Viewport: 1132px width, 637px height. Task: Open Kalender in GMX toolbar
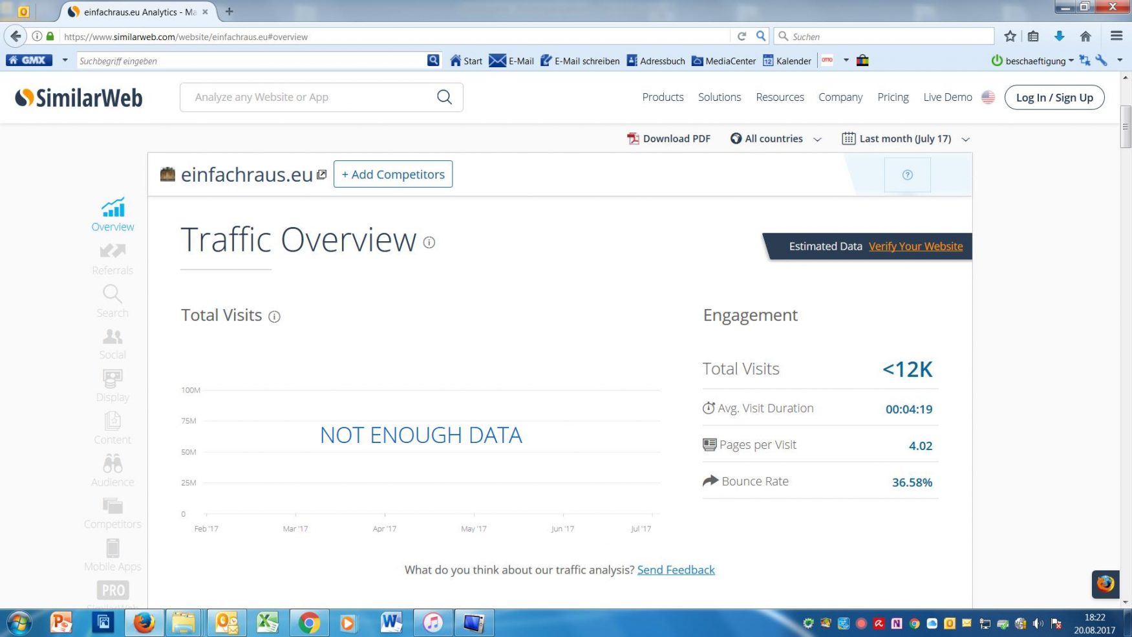(787, 61)
